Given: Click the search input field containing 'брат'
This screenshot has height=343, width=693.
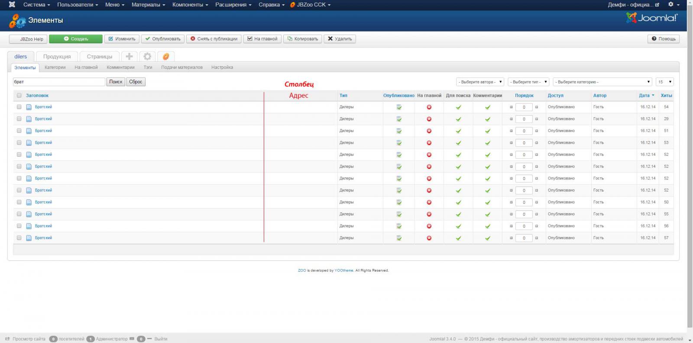Looking at the screenshot, I should click(x=59, y=82).
